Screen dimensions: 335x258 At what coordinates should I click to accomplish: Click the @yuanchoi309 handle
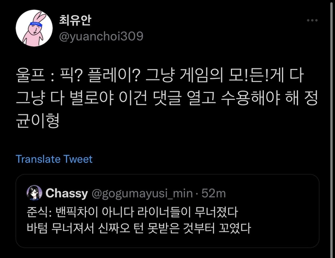click(98, 36)
